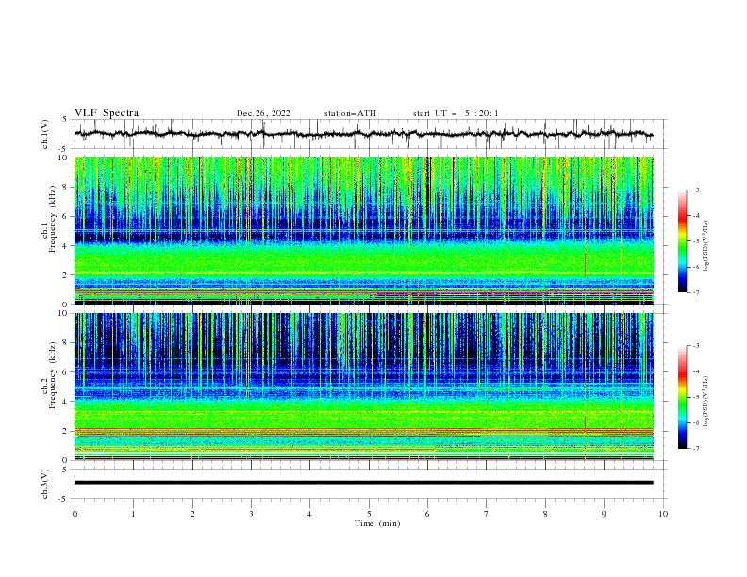Click the time axis tick label '8'
Viewport: 747px width, 577px height.
click(545, 514)
